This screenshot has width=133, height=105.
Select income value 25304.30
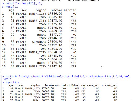[x=55, y=42]
